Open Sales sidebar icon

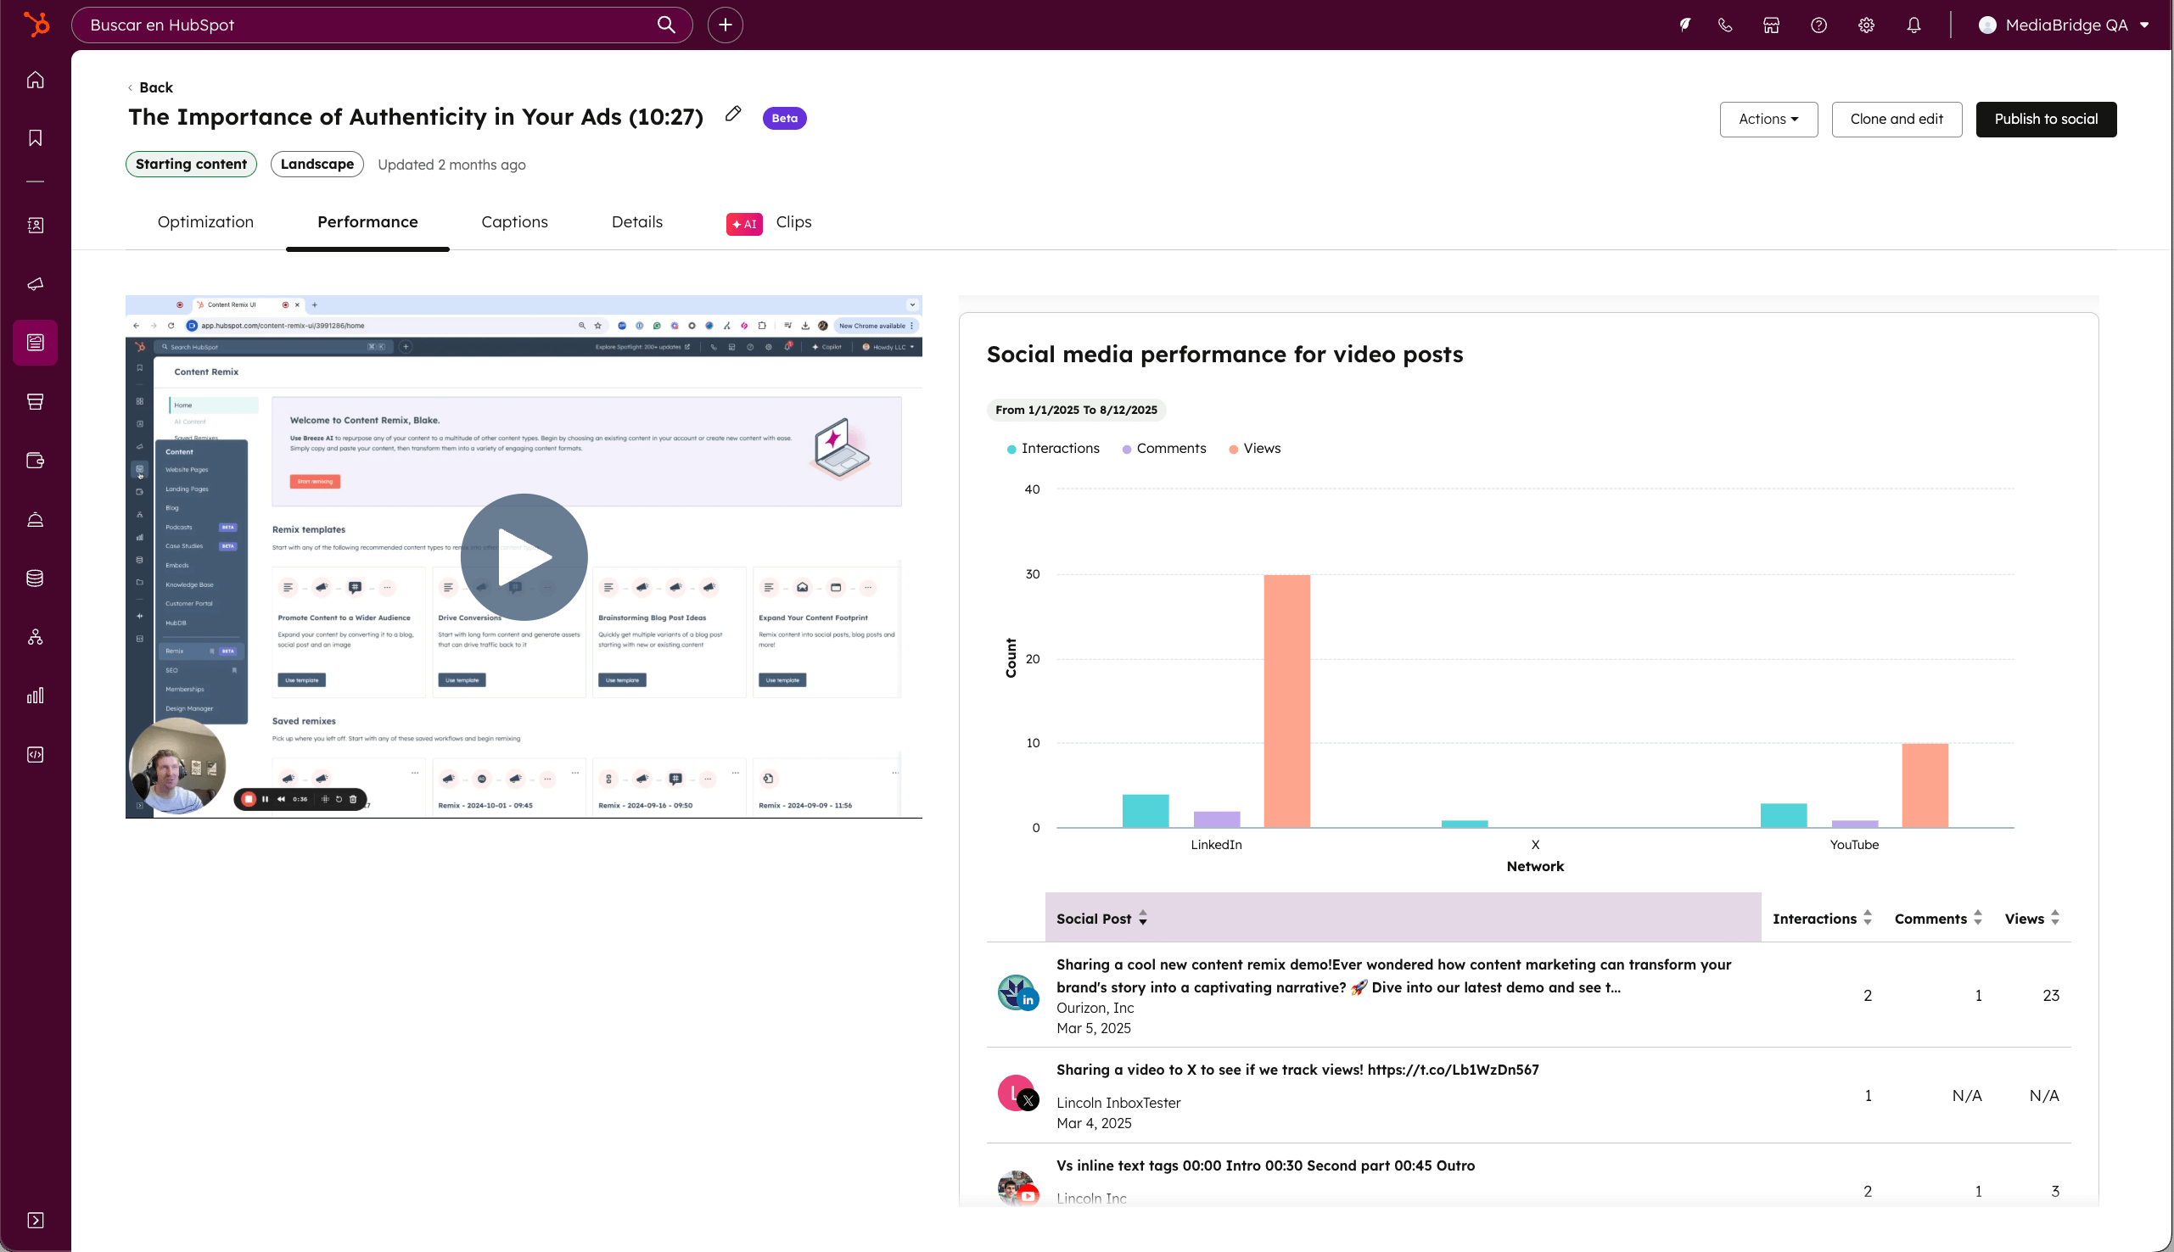(x=36, y=401)
